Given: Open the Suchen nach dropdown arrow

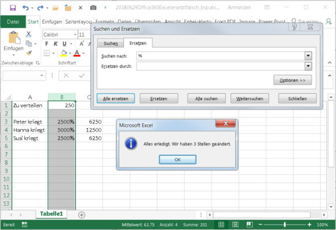Looking at the screenshot, I should click(x=308, y=56).
